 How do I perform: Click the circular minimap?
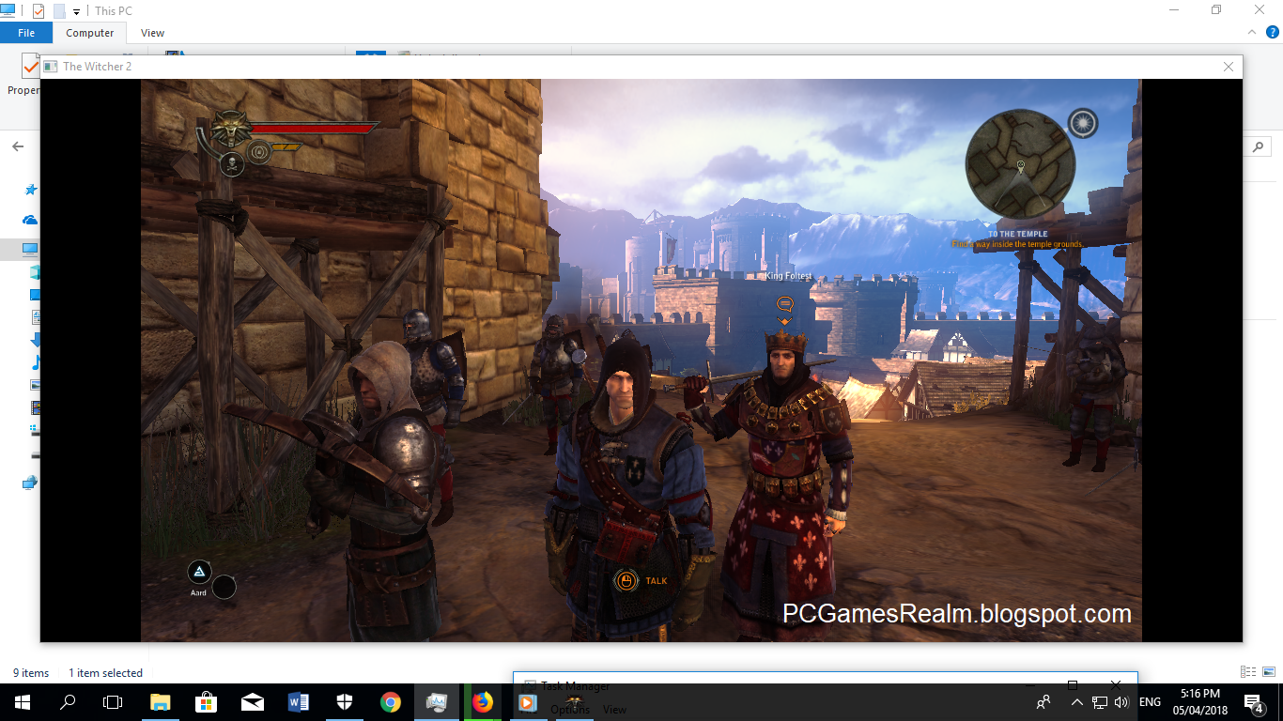[1021, 165]
